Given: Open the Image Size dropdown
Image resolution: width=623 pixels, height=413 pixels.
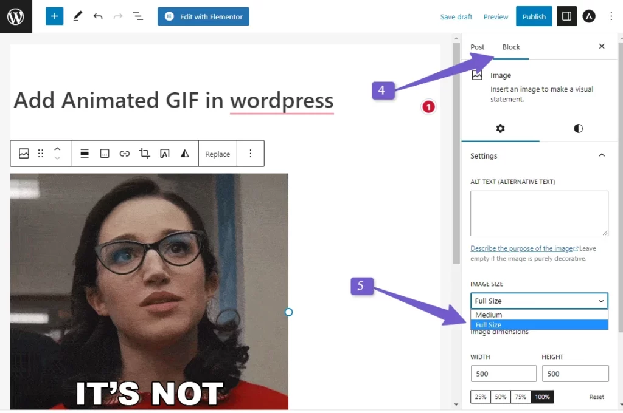Looking at the screenshot, I should tap(539, 301).
